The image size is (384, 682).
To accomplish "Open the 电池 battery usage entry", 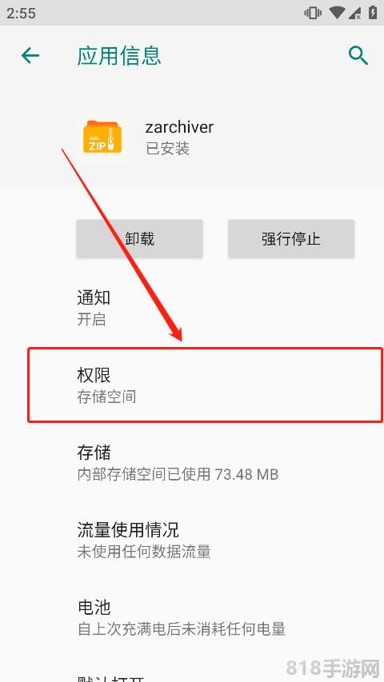I will point(192,616).
